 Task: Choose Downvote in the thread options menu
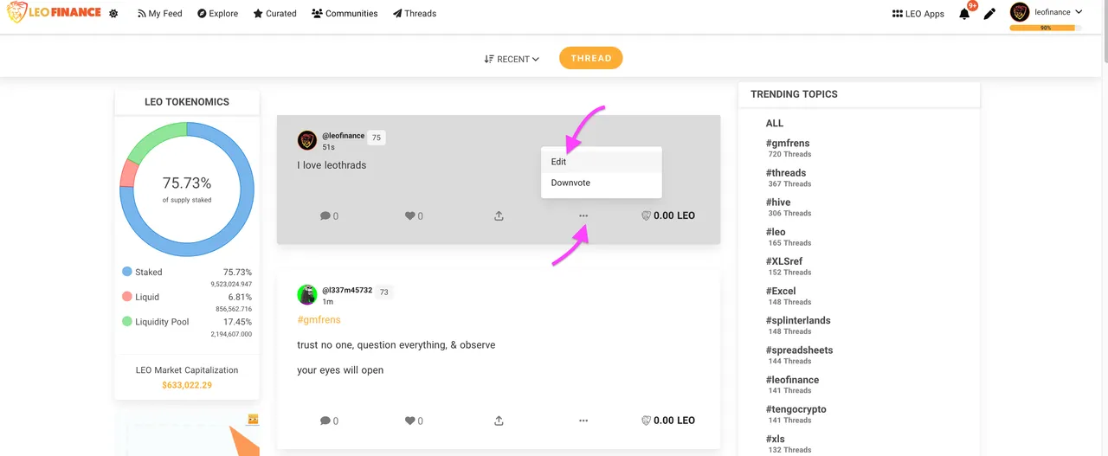click(602, 183)
